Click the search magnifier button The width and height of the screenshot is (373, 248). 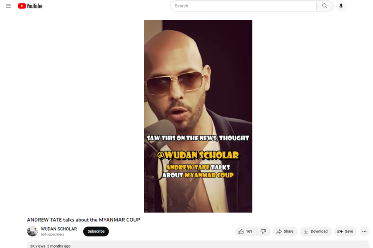(325, 6)
